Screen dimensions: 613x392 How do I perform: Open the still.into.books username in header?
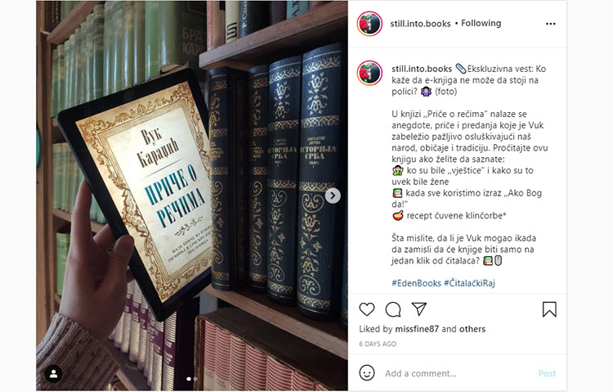pyautogui.click(x=420, y=24)
